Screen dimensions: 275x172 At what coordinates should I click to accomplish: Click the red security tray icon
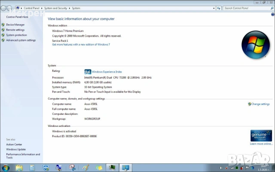(x=242, y=168)
